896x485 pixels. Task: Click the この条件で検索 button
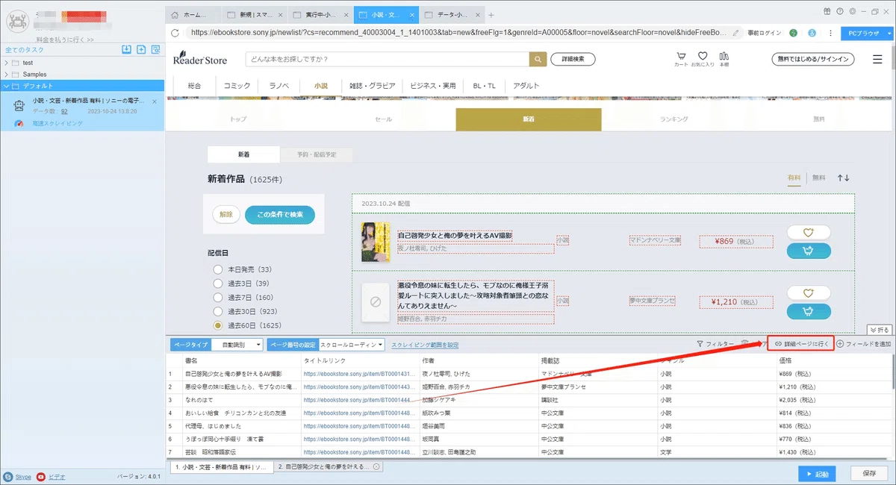(280, 215)
